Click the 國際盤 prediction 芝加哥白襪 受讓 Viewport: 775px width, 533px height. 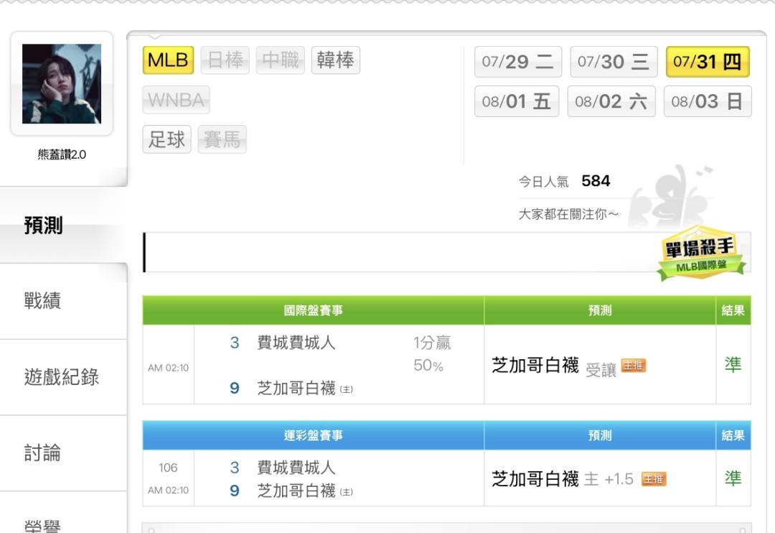pyautogui.click(x=553, y=366)
